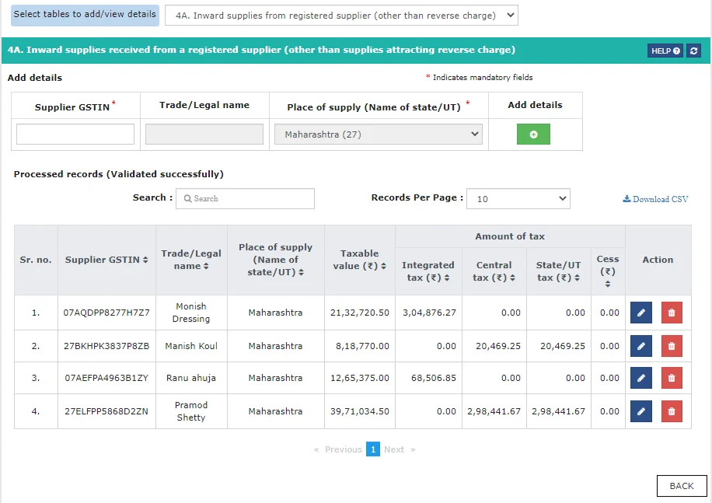Edit the Monish Dressing record

(x=640, y=313)
